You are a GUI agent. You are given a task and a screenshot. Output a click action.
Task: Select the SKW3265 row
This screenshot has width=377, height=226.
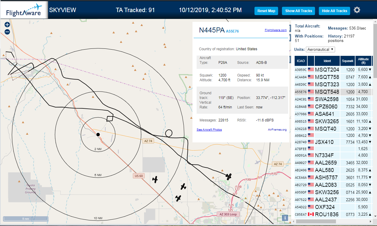333,121
